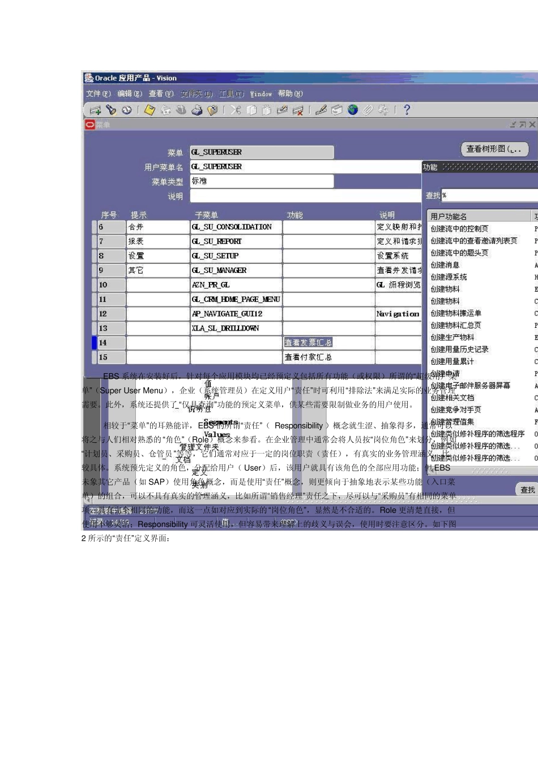Select 创建物料汇总页 in function list
The image size is (538, 761).
(456, 326)
